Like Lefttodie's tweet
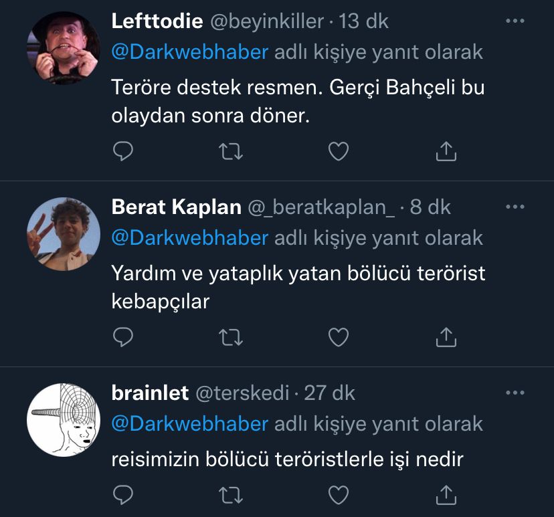554x517 pixels. 339,152
